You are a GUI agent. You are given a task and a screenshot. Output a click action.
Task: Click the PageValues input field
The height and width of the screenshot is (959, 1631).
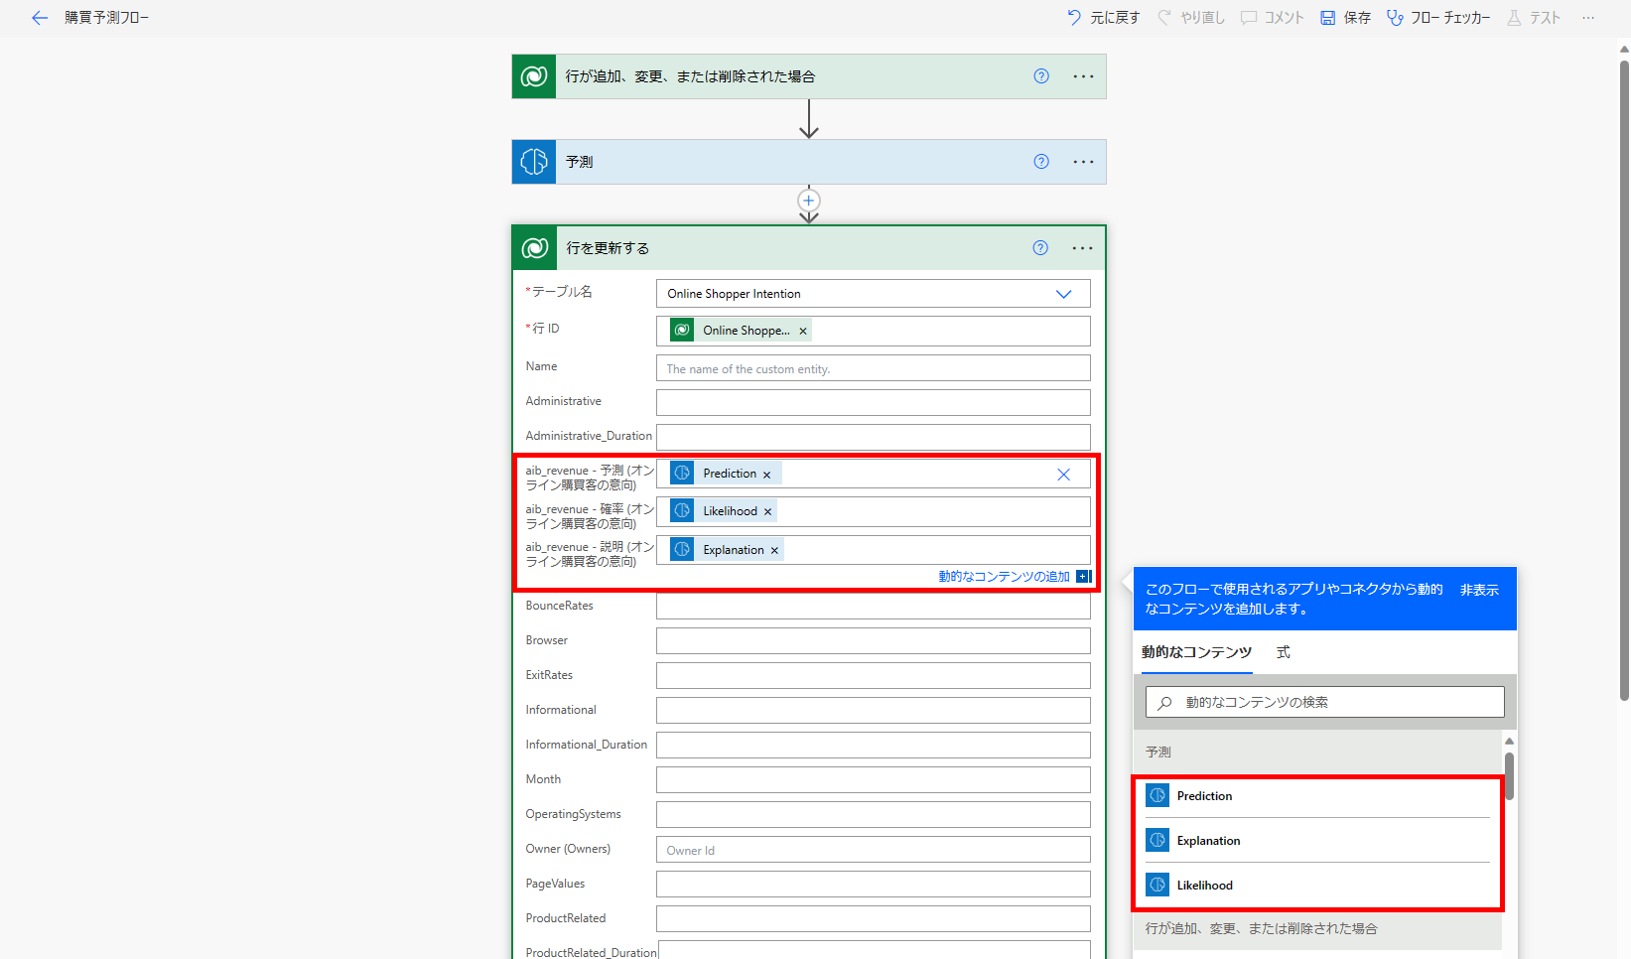point(874,884)
